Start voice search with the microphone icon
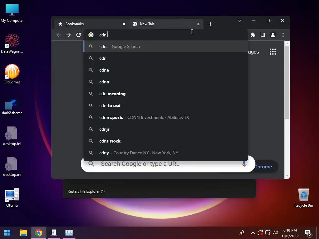This screenshot has height=239, width=319. click(x=244, y=164)
